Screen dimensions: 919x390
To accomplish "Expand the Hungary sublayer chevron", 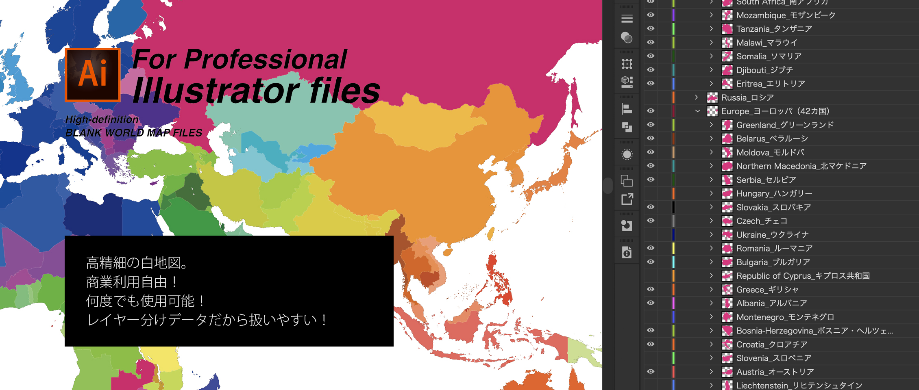I will pyautogui.click(x=711, y=193).
